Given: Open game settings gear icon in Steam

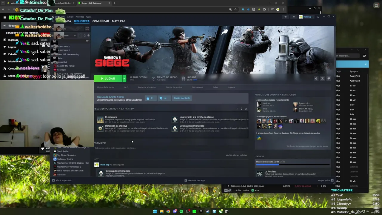Looking at the screenshot, I should pyautogui.click(x=316, y=79).
